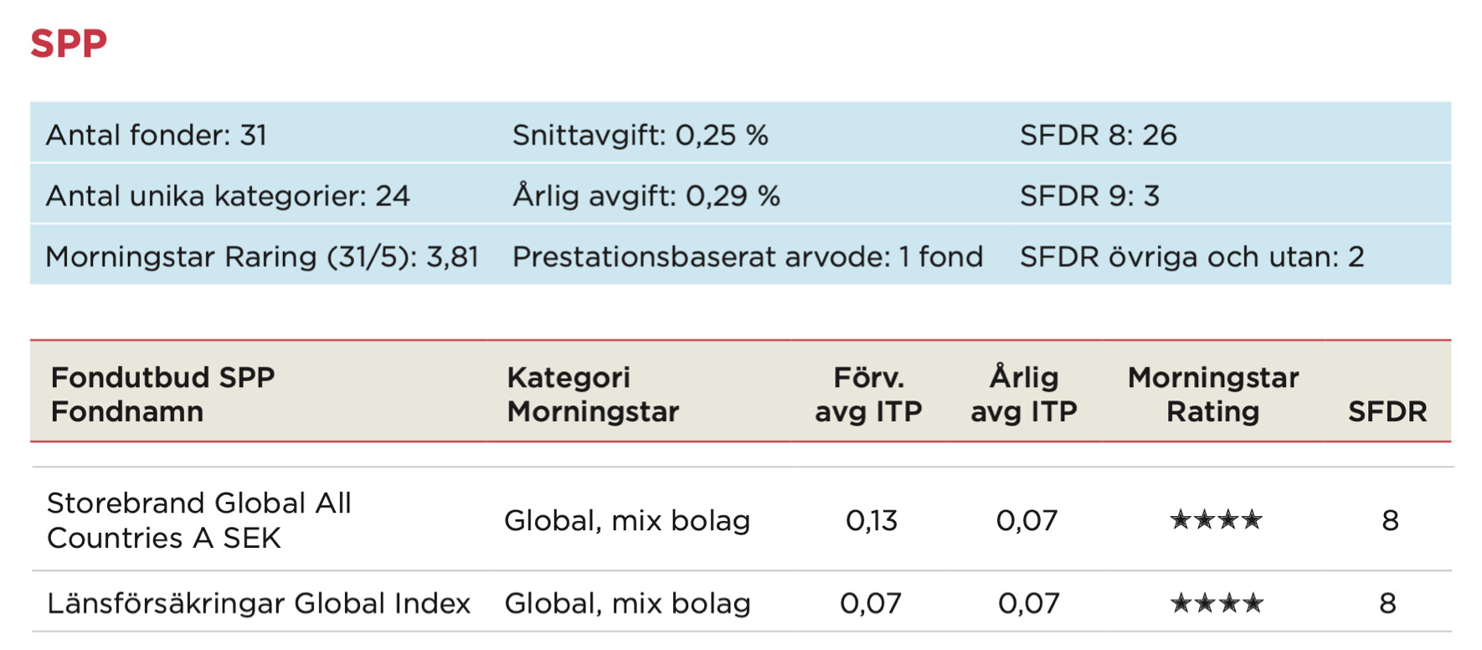Select 'Prestationsbaserat arvode: 1 fond' text
The image size is (1482, 650).
(747, 256)
